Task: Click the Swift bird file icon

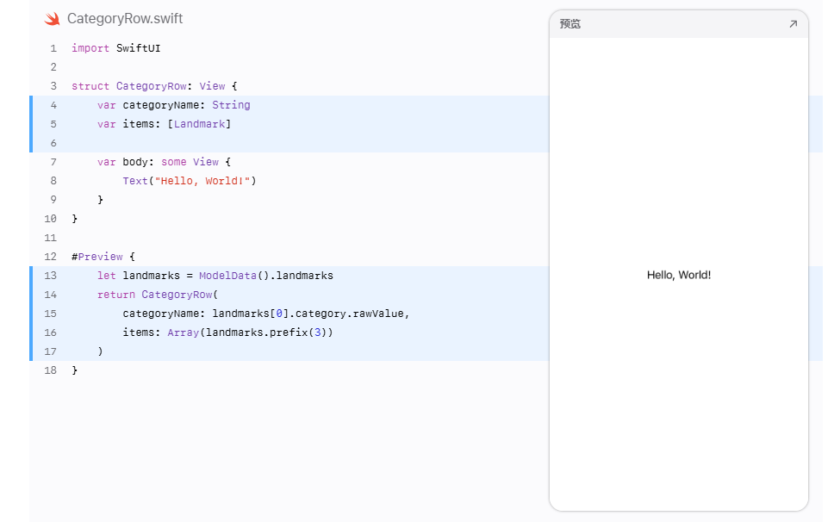Action: click(52, 19)
